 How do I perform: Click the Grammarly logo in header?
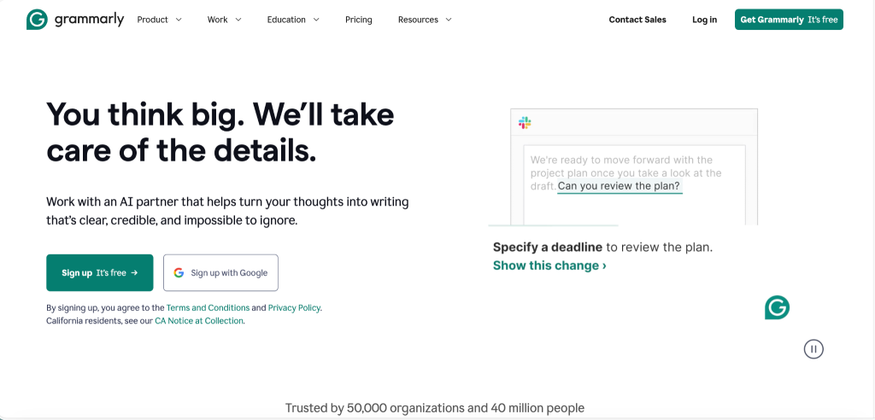(x=75, y=20)
